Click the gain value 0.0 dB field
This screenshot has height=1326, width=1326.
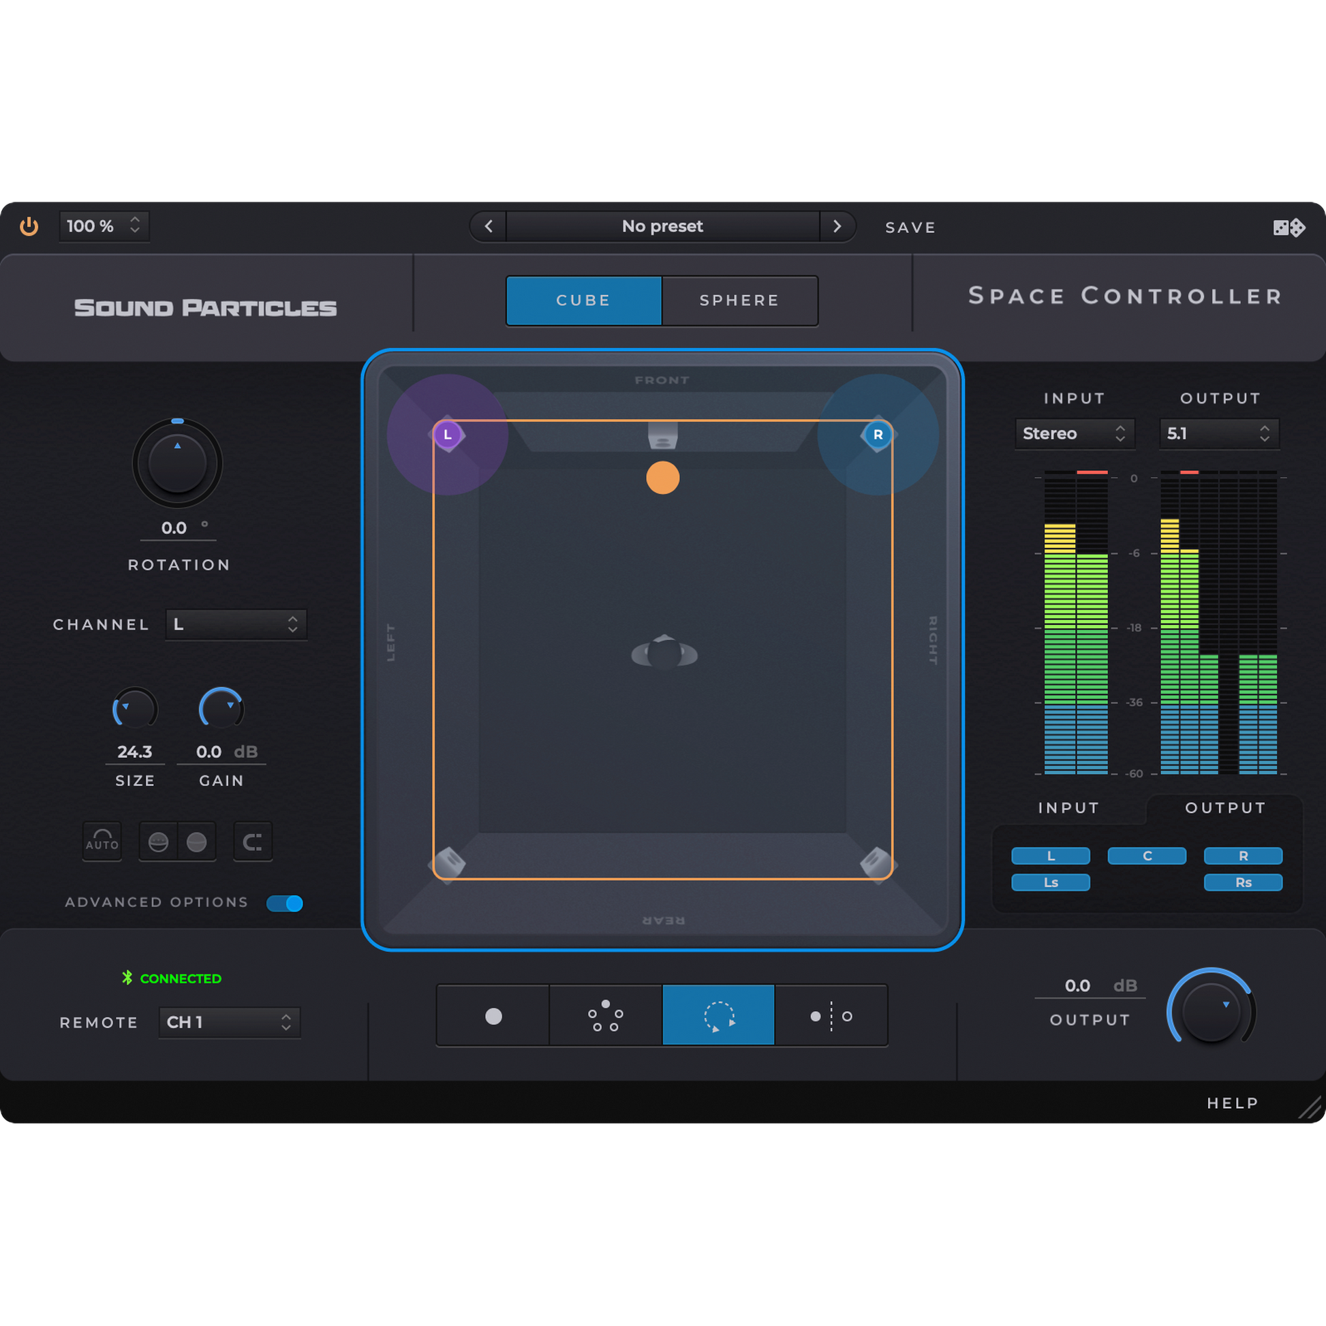[x=221, y=752]
